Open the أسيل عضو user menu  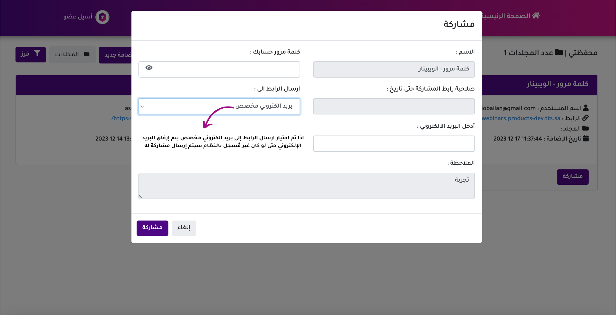click(x=78, y=17)
